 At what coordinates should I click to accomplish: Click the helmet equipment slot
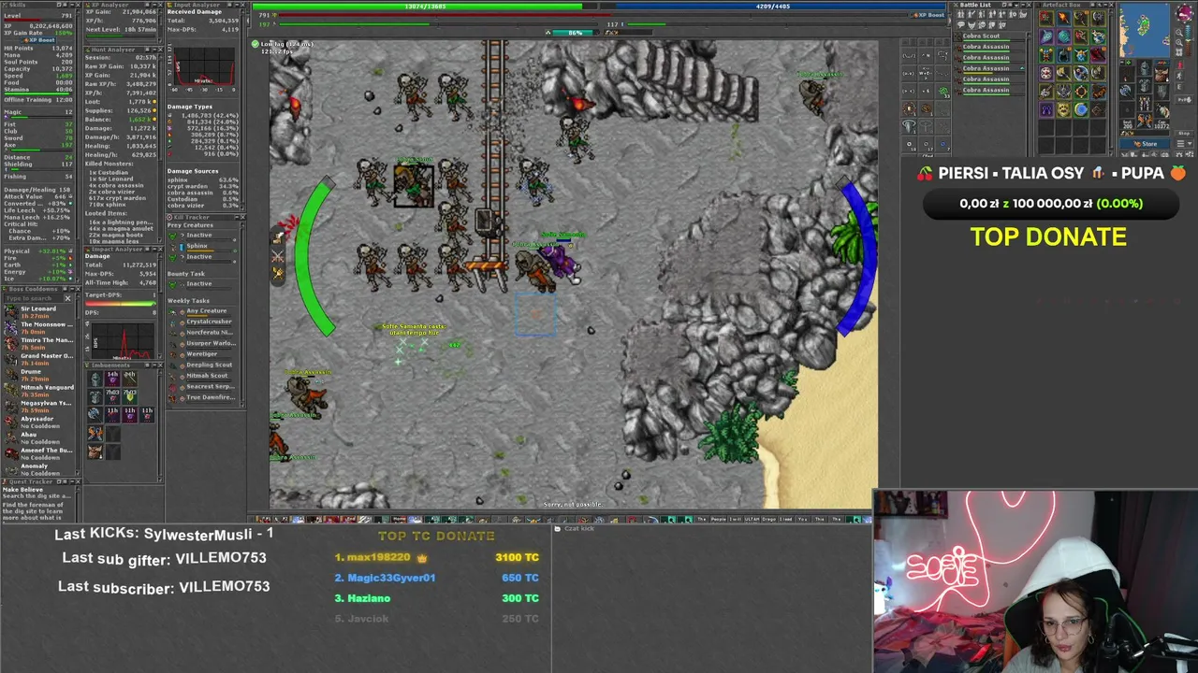coord(1147,67)
